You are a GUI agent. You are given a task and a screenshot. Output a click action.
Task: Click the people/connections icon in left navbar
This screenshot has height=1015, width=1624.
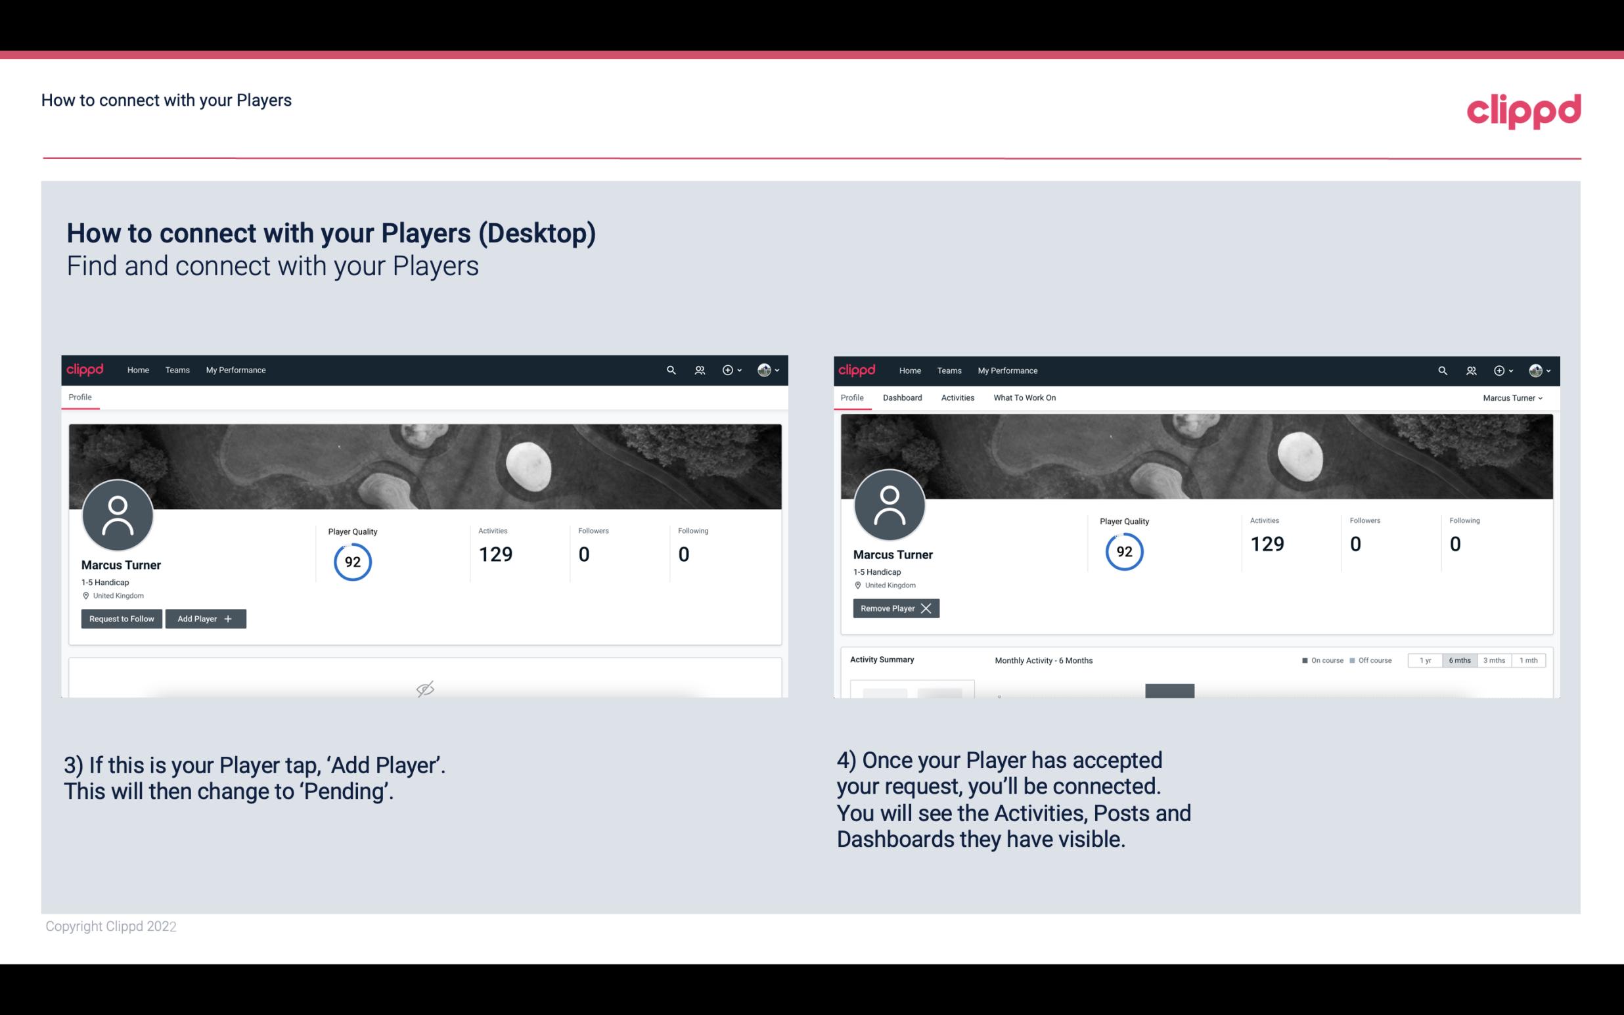point(698,369)
